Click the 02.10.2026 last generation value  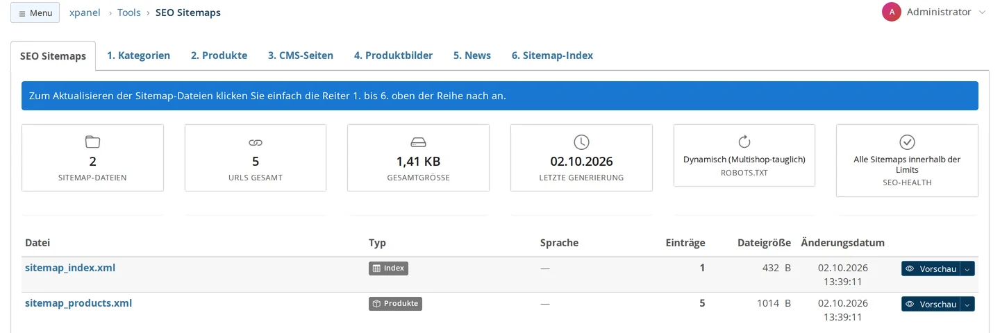[581, 162]
